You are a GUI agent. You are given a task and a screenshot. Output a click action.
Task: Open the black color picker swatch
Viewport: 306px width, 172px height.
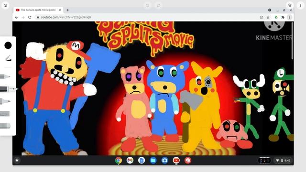coord(8,45)
